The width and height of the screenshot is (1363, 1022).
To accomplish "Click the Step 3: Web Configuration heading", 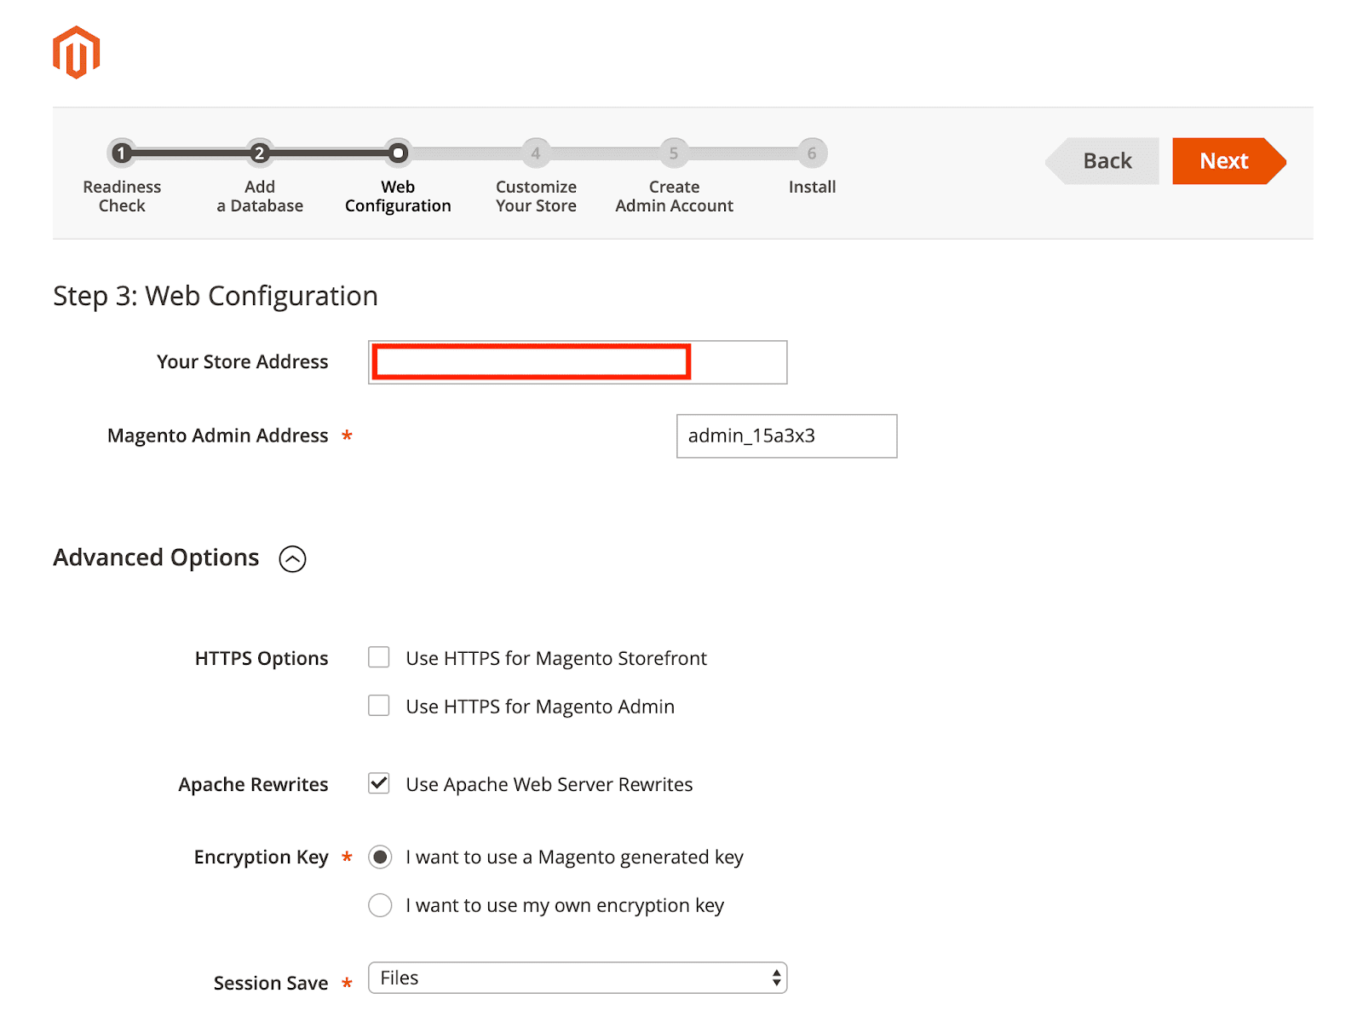I will coord(216,296).
